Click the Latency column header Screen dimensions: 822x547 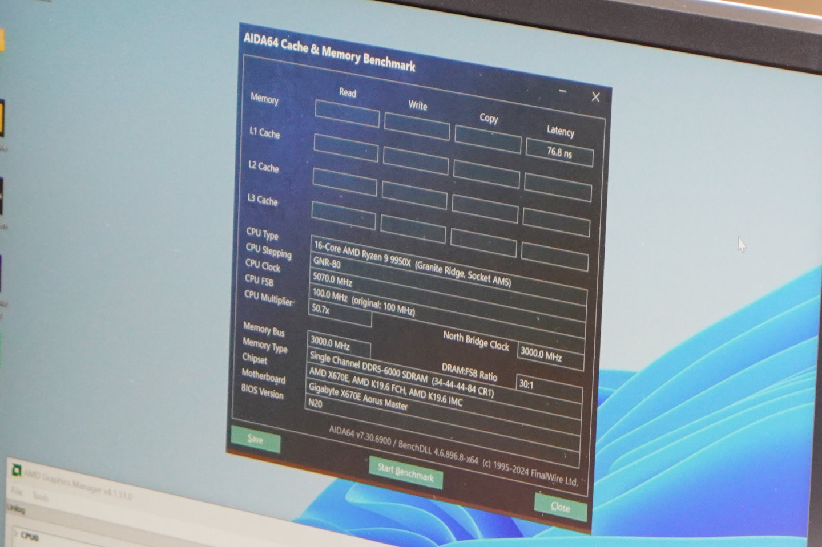pos(560,131)
